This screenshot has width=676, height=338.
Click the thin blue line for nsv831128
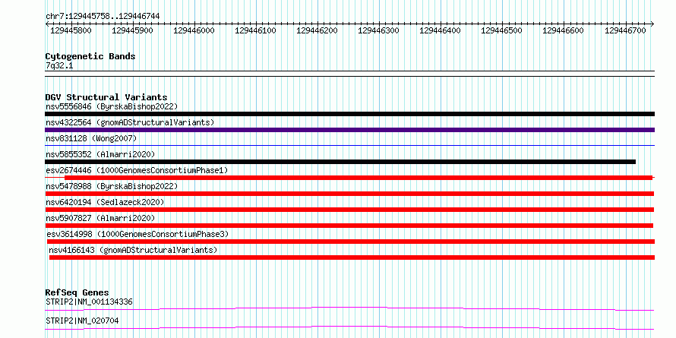tap(349, 146)
